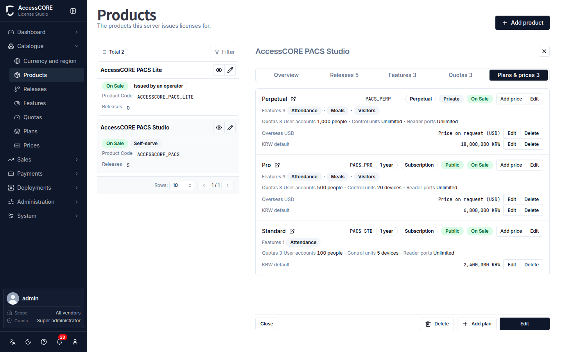View AccessCORE PACS Studio eye icon
The height and width of the screenshot is (352, 563).
click(219, 128)
